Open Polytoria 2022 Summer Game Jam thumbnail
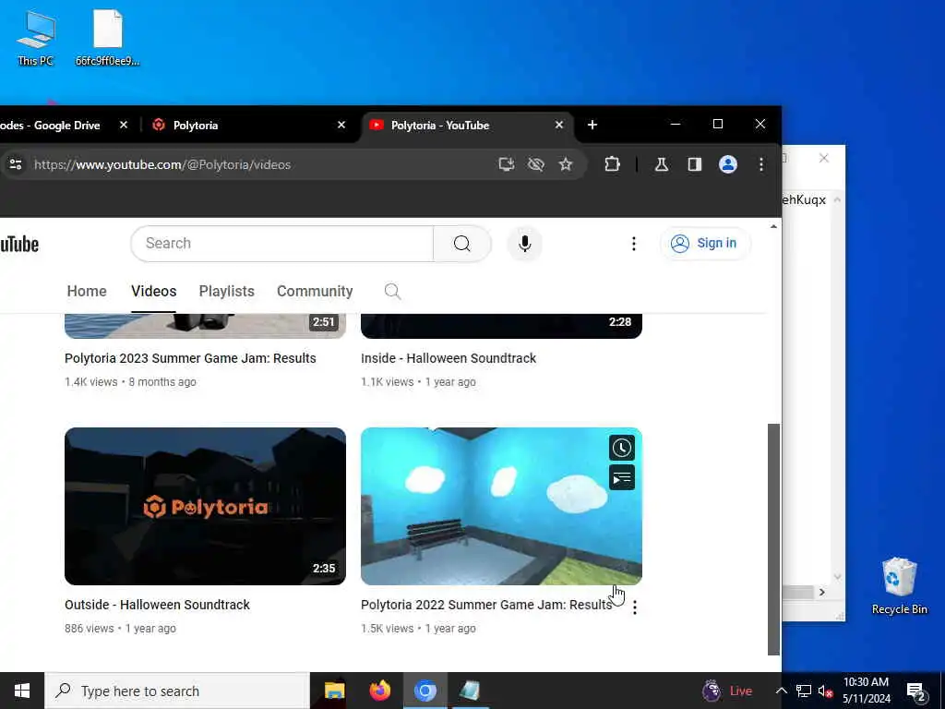945x709 pixels. (x=501, y=507)
